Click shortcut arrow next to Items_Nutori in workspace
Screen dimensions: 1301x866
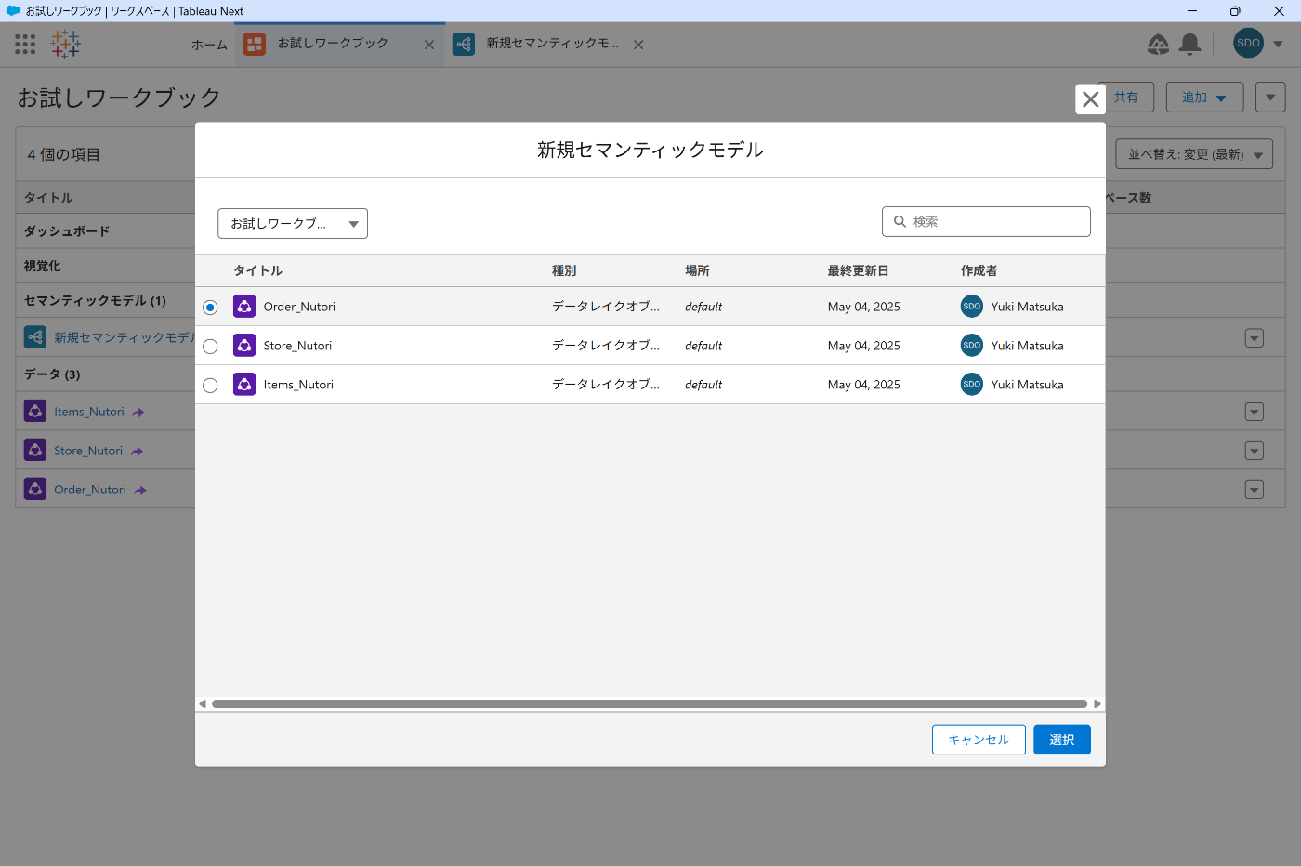[x=138, y=413]
